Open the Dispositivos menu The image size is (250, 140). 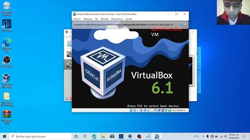[117, 19]
